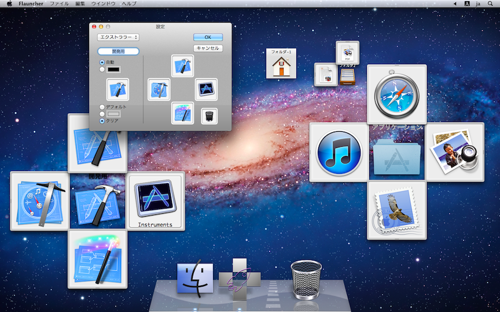
Task: Open the PDF document tile above フォルダ2
Action: coord(347,53)
